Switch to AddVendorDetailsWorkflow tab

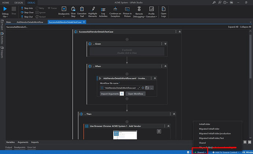[x=30, y=22]
